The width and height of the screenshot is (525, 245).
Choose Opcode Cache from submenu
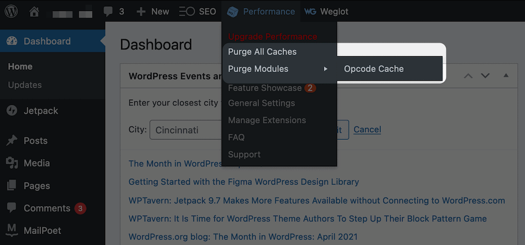374,69
